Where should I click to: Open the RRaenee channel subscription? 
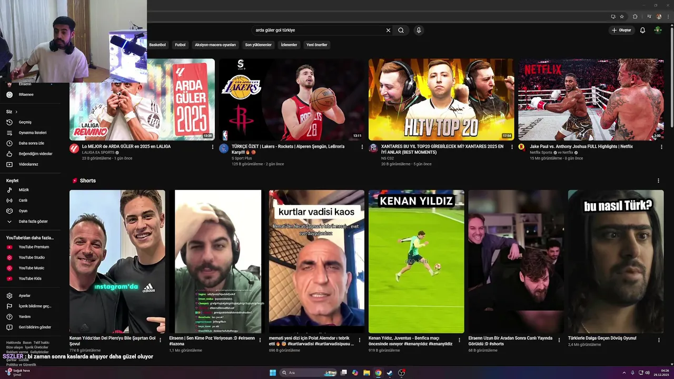(32, 95)
